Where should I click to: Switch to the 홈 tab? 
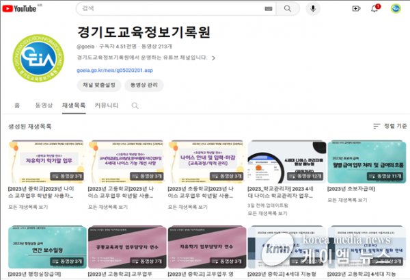click(x=17, y=105)
